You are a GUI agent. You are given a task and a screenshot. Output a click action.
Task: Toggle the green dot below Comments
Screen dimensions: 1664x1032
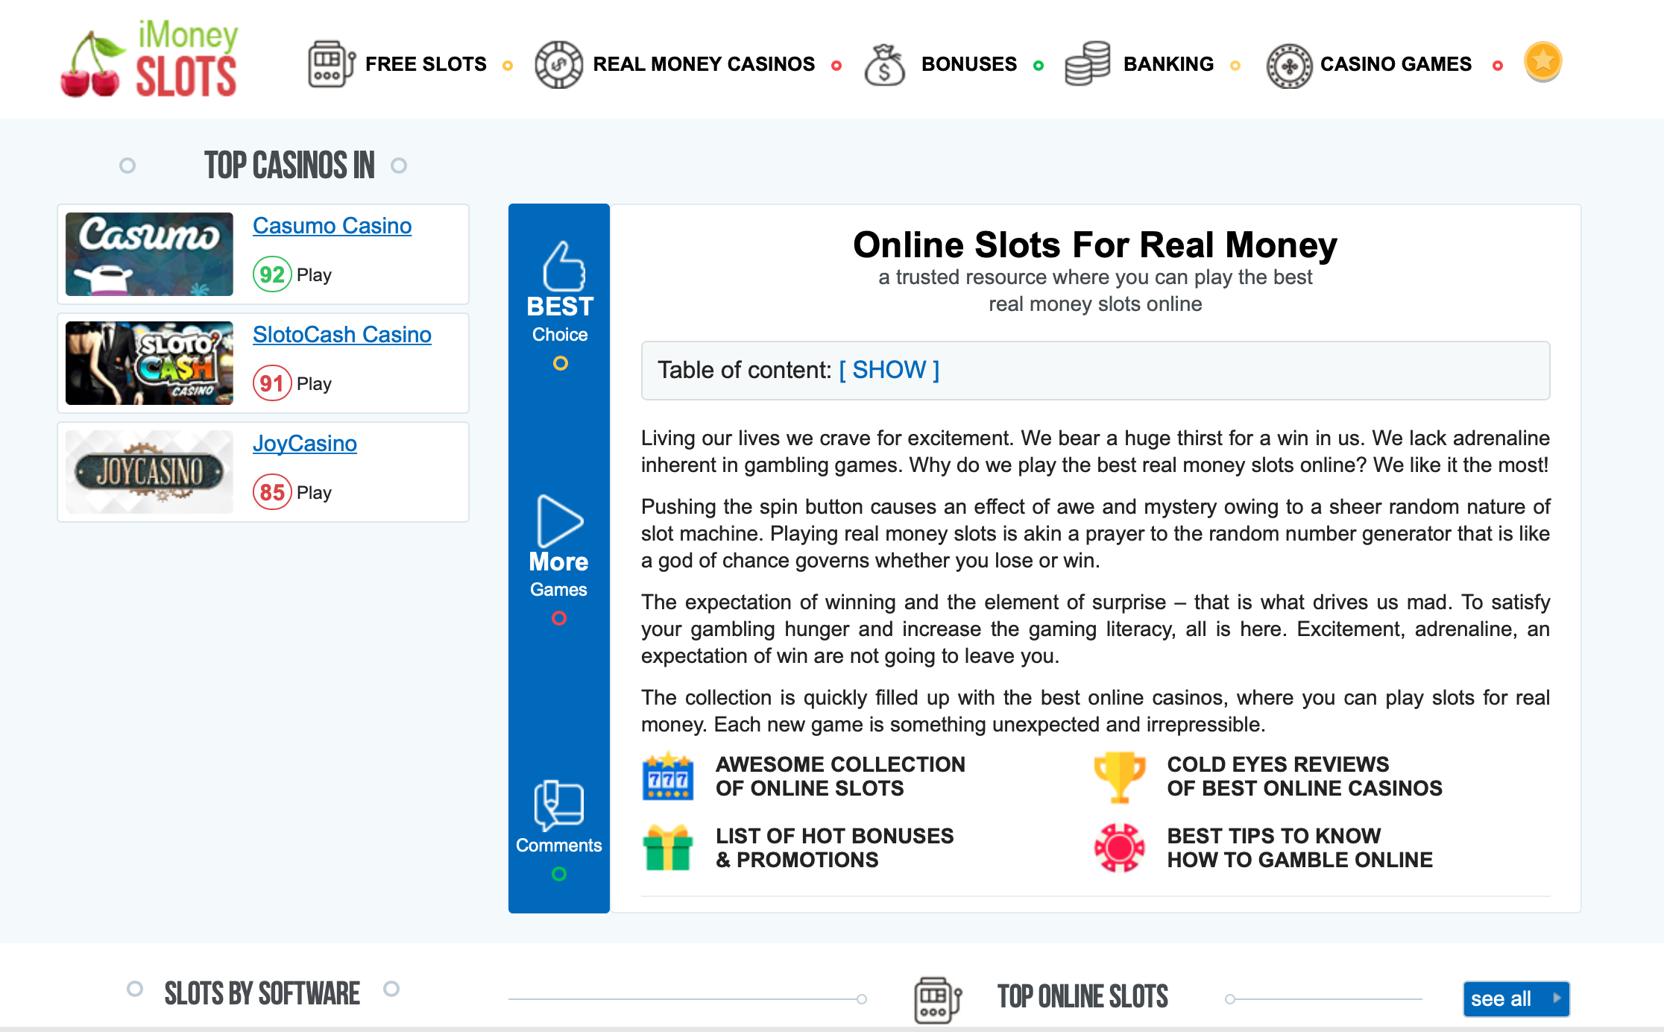point(558,874)
